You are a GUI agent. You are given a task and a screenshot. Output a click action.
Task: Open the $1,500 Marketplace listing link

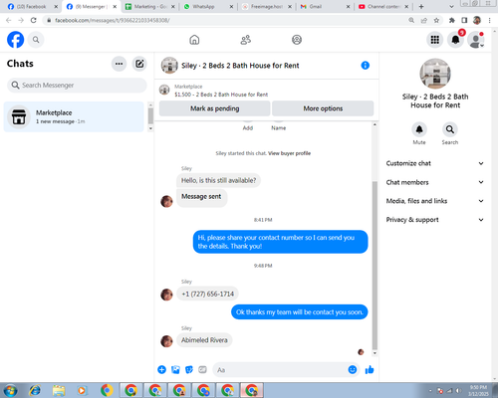coord(221,95)
